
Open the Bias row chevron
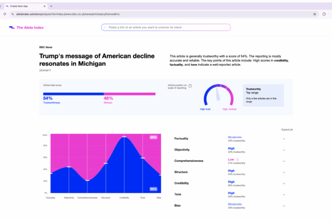(284, 206)
